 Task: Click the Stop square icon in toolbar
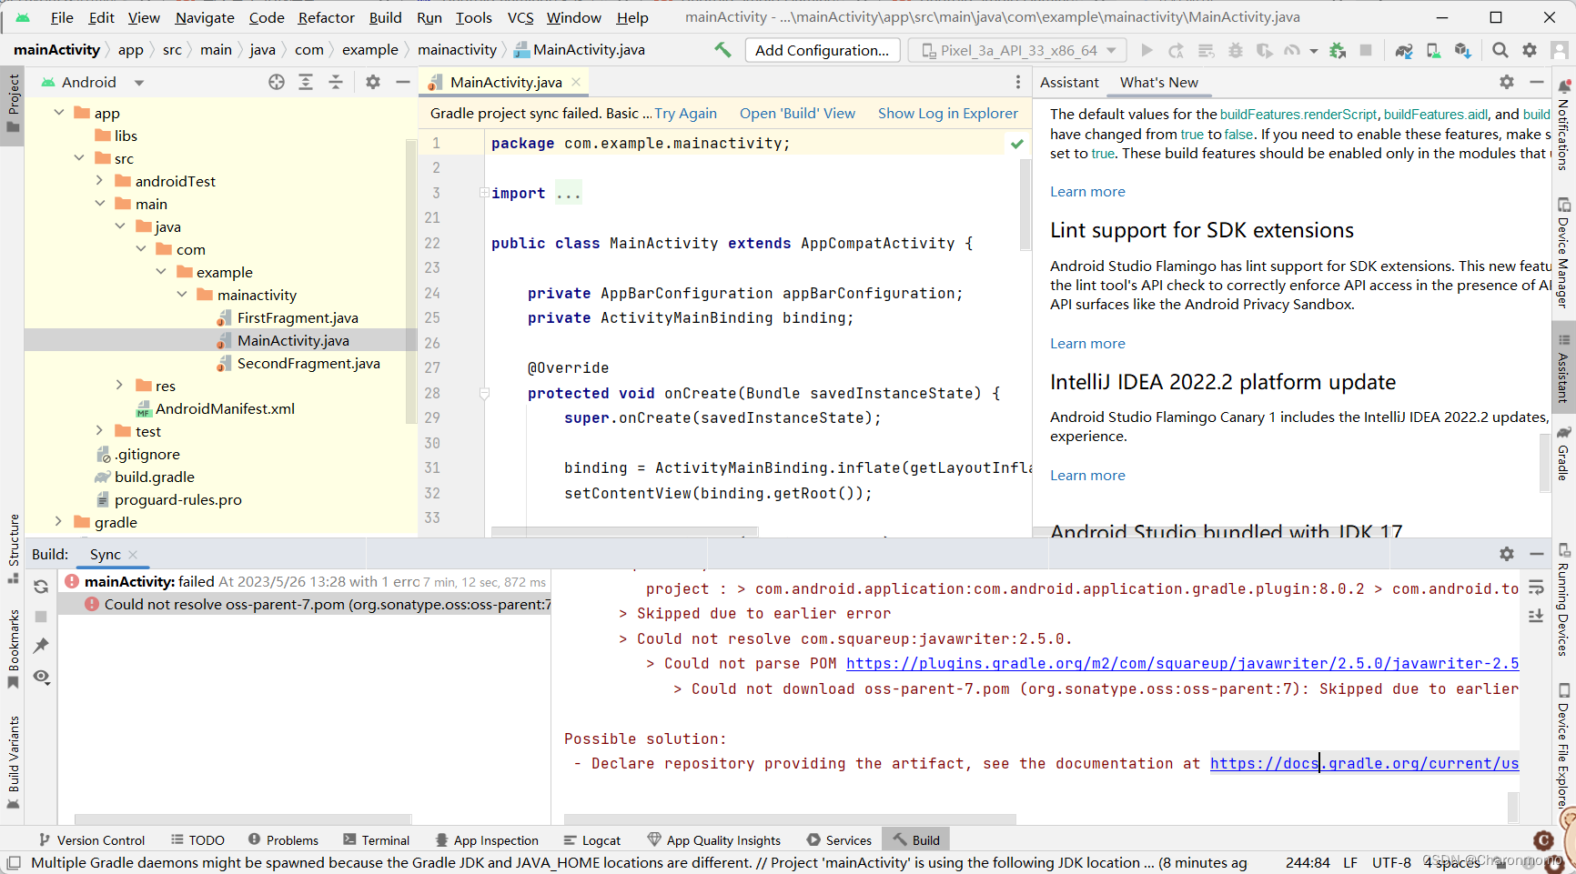(x=1366, y=50)
